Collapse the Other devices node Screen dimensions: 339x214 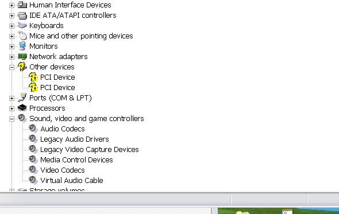[11, 67]
